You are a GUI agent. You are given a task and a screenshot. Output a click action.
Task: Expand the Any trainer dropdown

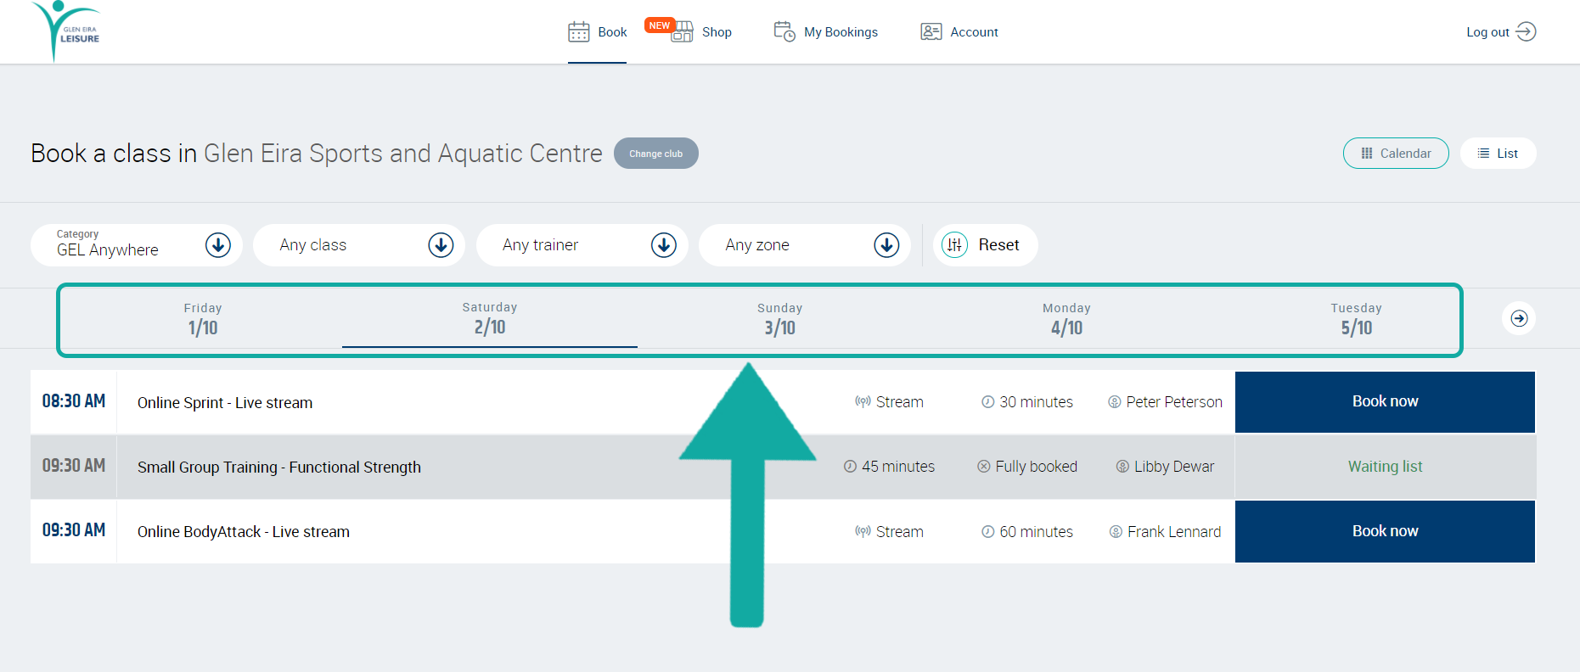tap(582, 245)
